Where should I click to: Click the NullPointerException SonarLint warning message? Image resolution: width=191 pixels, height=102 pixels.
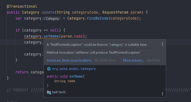coord(97,45)
